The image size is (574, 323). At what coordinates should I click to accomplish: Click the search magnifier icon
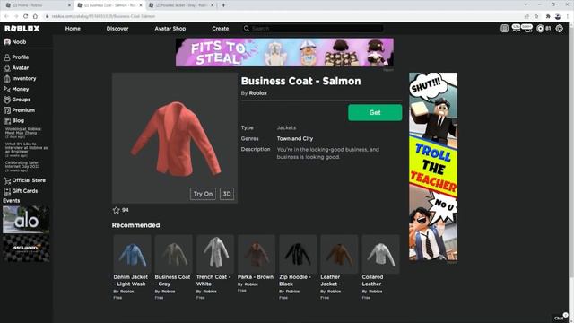[x=247, y=28]
